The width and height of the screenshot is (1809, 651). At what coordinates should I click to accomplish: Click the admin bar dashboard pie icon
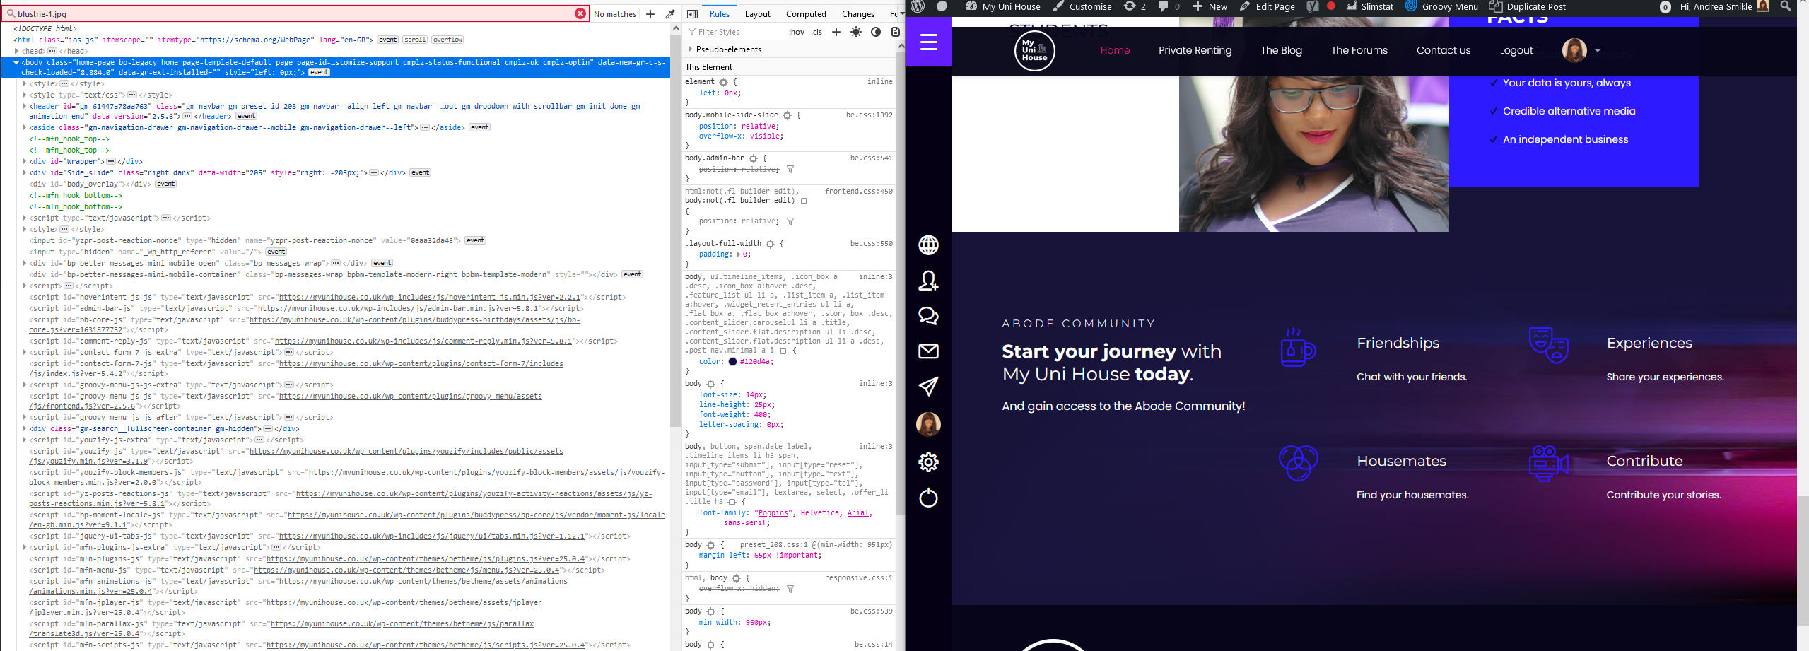coord(942,6)
